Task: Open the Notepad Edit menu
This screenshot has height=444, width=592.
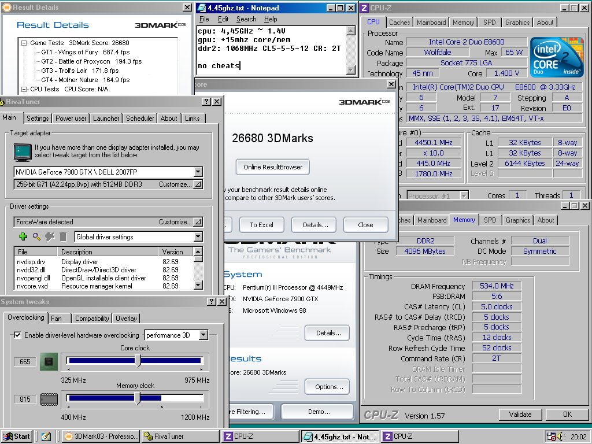Action: [223, 19]
